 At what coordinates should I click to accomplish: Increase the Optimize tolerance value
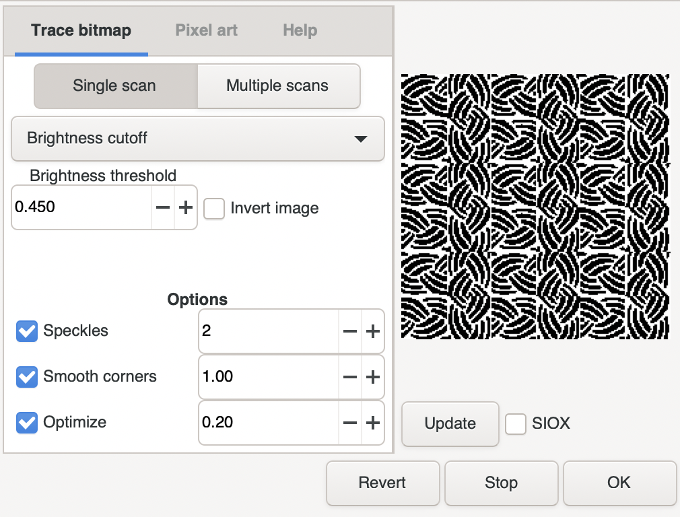pyautogui.click(x=373, y=423)
